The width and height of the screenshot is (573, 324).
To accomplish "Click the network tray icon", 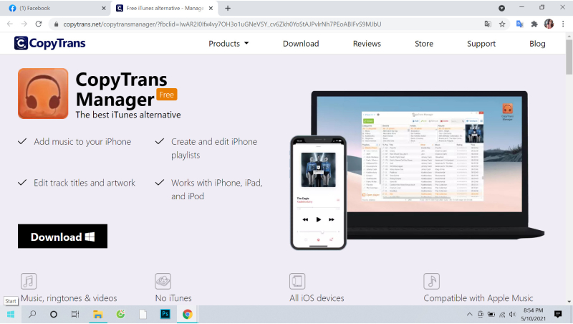I will [502, 314].
